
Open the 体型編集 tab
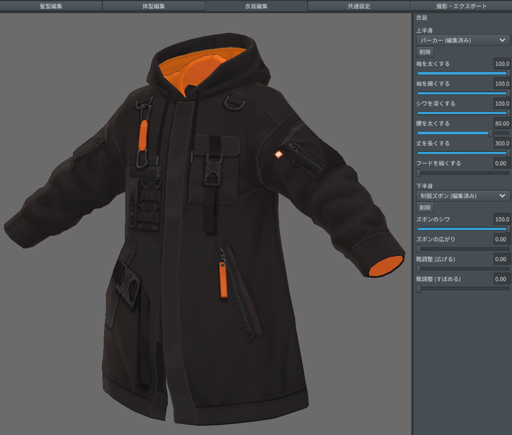tap(153, 6)
